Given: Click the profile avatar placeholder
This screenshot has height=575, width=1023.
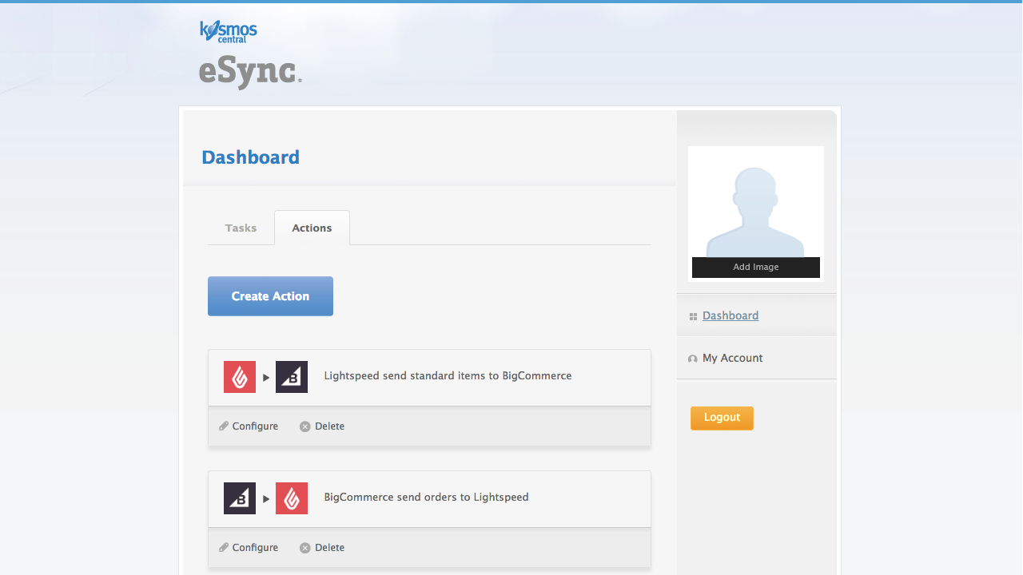Looking at the screenshot, I should pos(756,212).
